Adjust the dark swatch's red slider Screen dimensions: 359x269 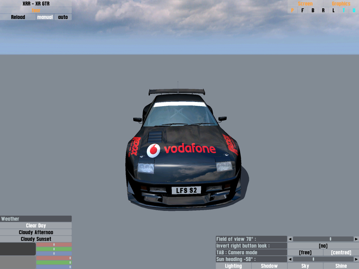[54, 244]
